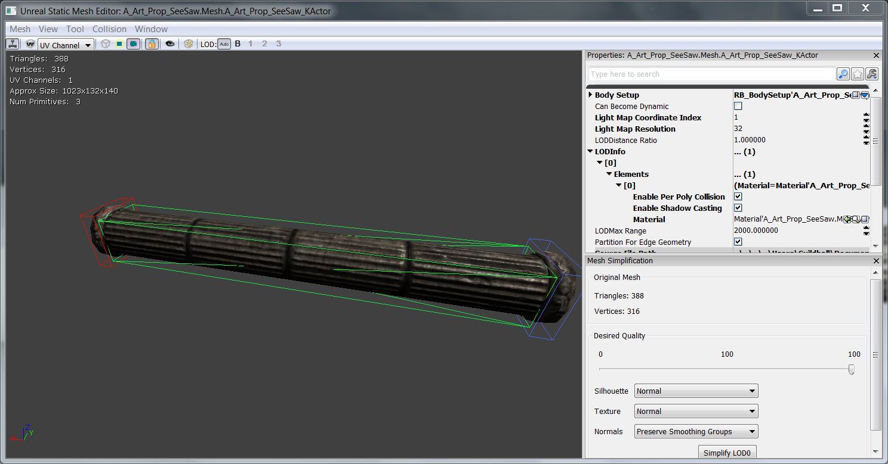Open the Tool menu

click(75, 29)
